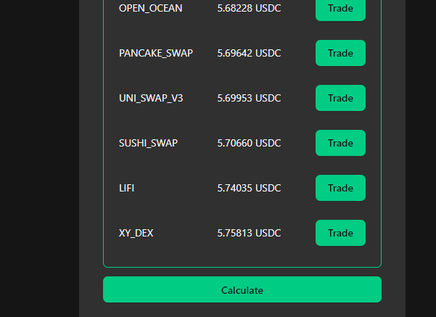Click the PANCAKE_SWAP label

coord(156,53)
